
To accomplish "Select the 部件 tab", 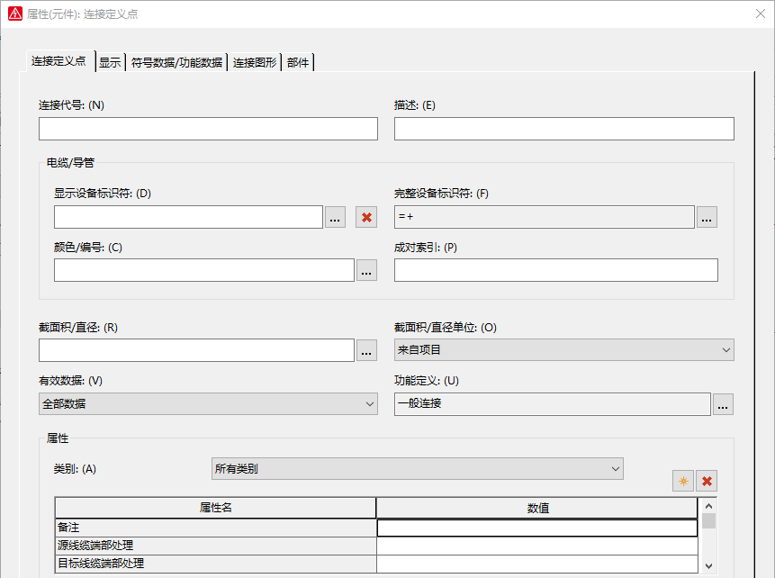I will tap(298, 62).
